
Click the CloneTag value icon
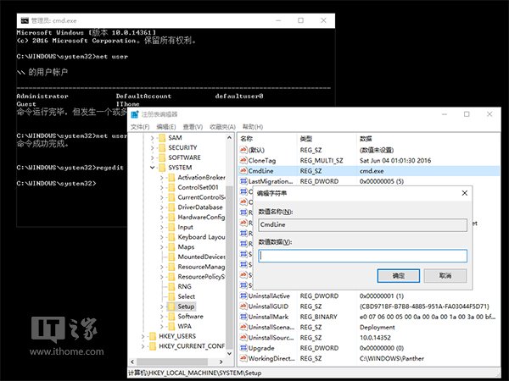click(x=243, y=159)
